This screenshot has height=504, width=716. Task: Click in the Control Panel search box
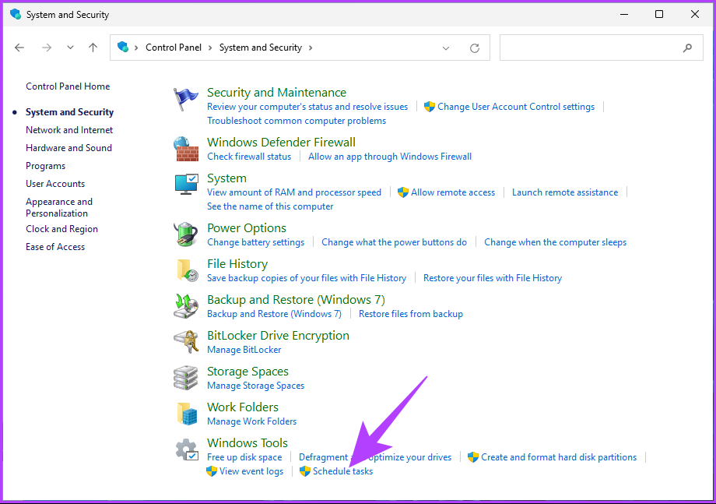tap(602, 48)
